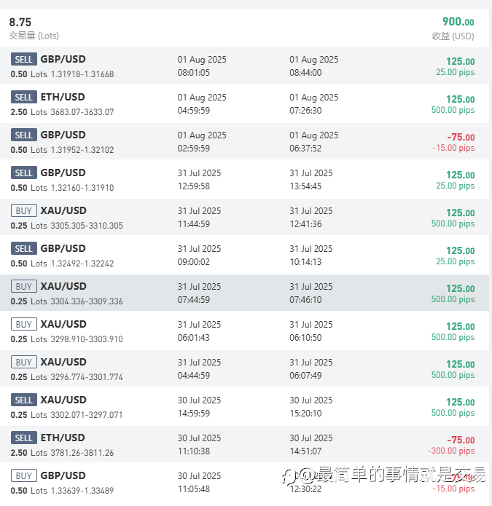Click the ETH/USD symbol on the 3781.26-3811.26 trade

(62, 438)
